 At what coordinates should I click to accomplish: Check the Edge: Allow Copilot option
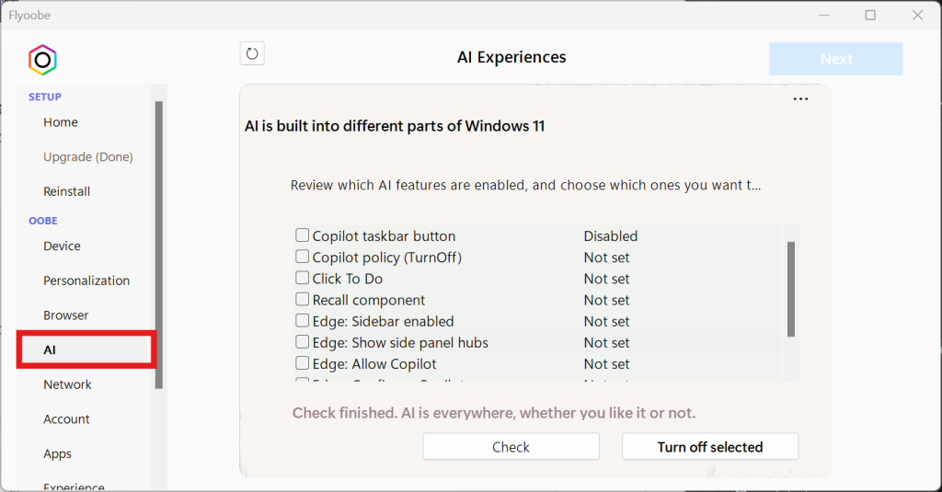coord(302,363)
